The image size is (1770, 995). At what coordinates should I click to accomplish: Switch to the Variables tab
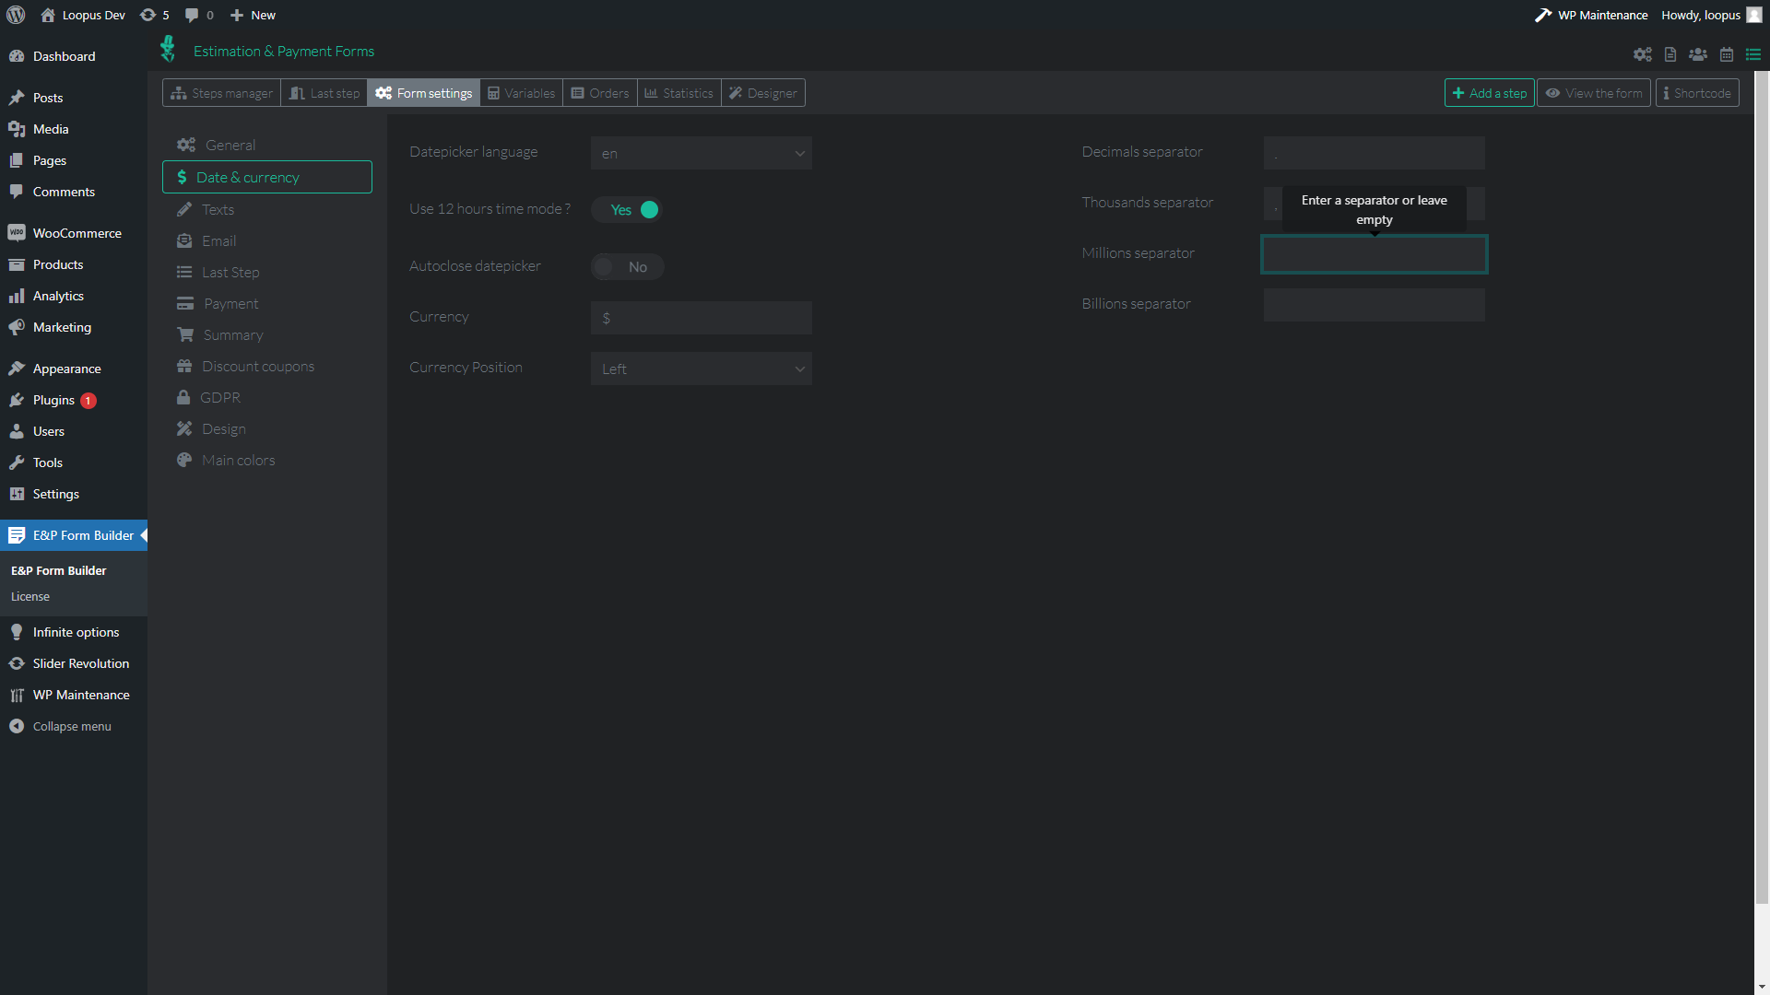[x=521, y=93]
